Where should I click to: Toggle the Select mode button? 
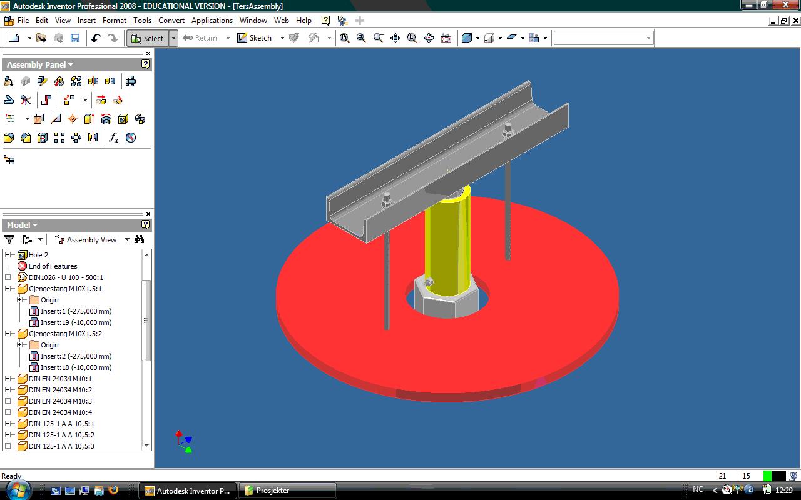pyautogui.click(x=148, y=38)
